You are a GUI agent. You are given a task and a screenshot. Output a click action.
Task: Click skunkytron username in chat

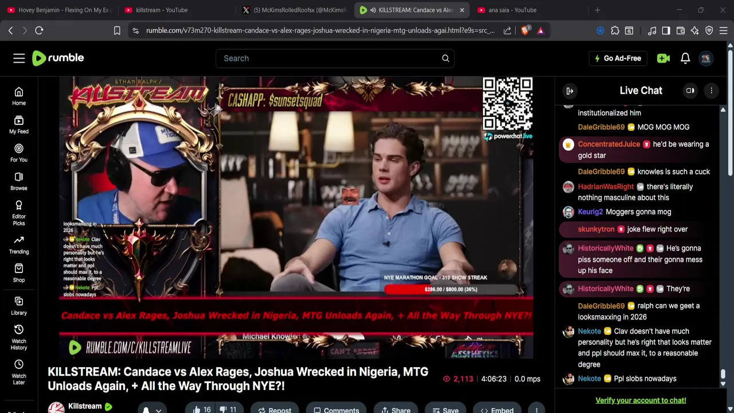(596, 229)
